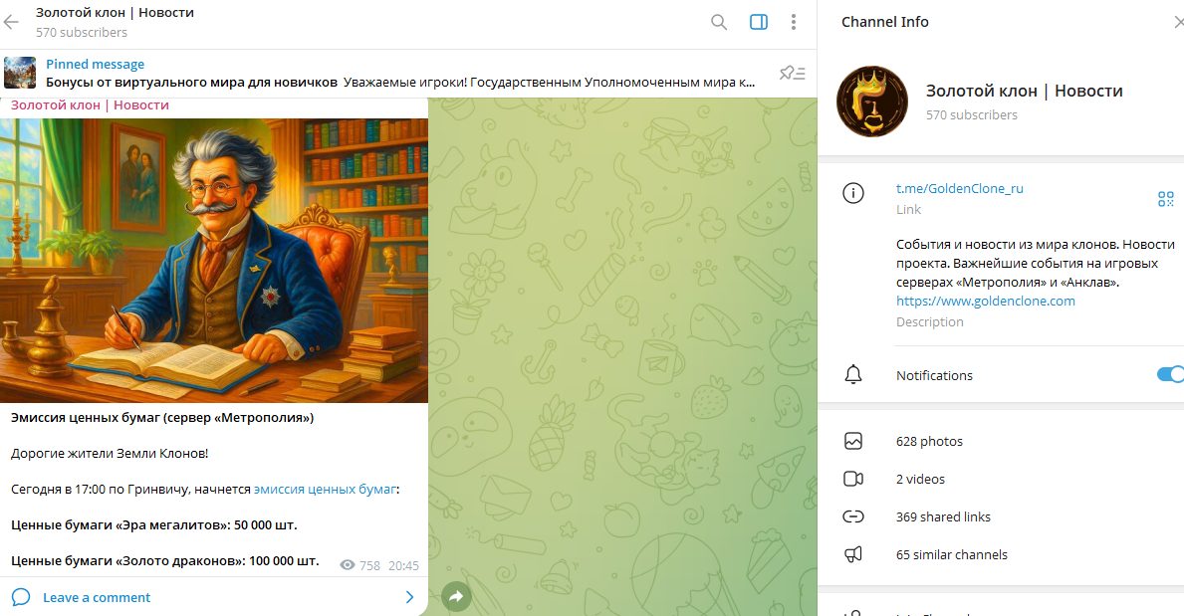Click the notifications bell icon

point(853,374)
